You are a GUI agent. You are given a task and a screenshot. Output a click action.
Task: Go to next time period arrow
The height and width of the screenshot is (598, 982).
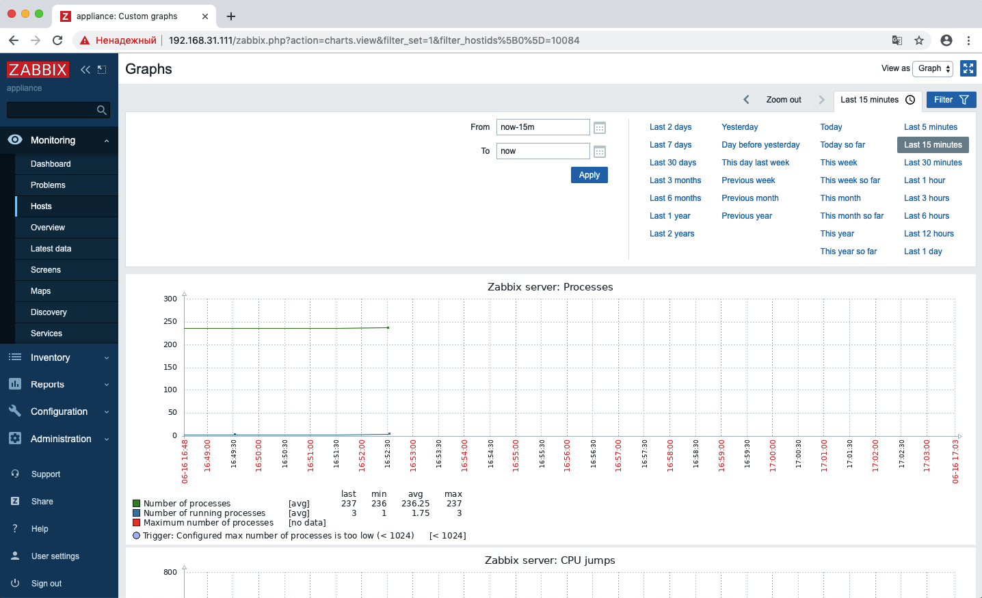point(821,100)
